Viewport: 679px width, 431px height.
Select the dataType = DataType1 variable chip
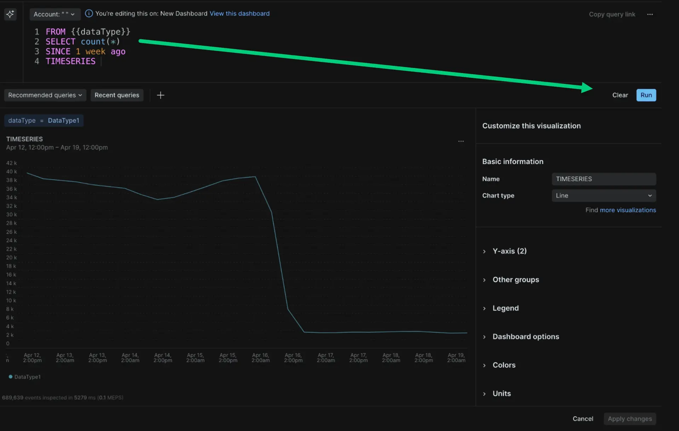click(44, 121)
